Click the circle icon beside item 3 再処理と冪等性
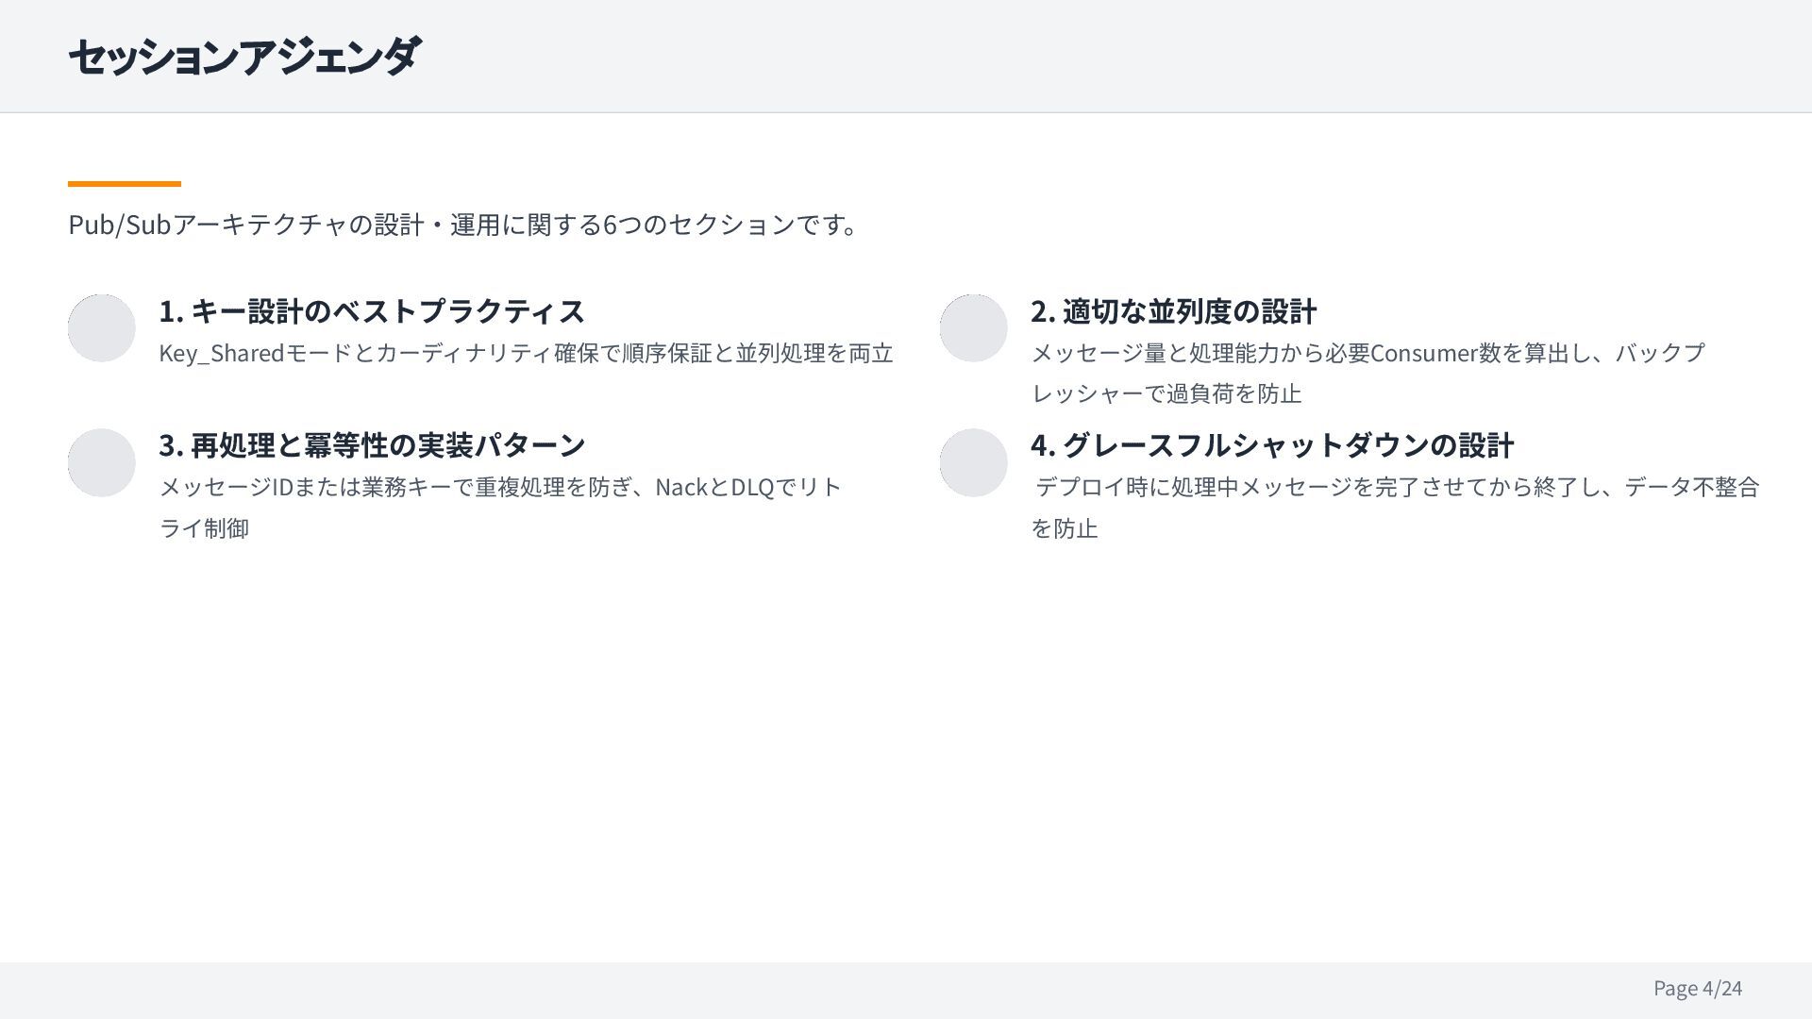1812x1019 pixels. pyautogui.click(x=102, y=462)
